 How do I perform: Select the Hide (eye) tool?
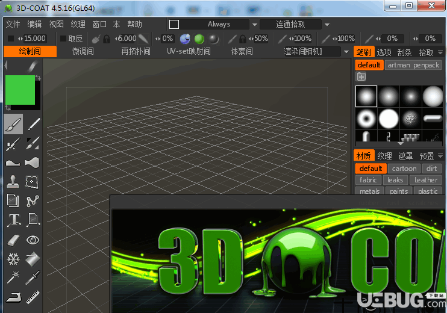(33, 240)
